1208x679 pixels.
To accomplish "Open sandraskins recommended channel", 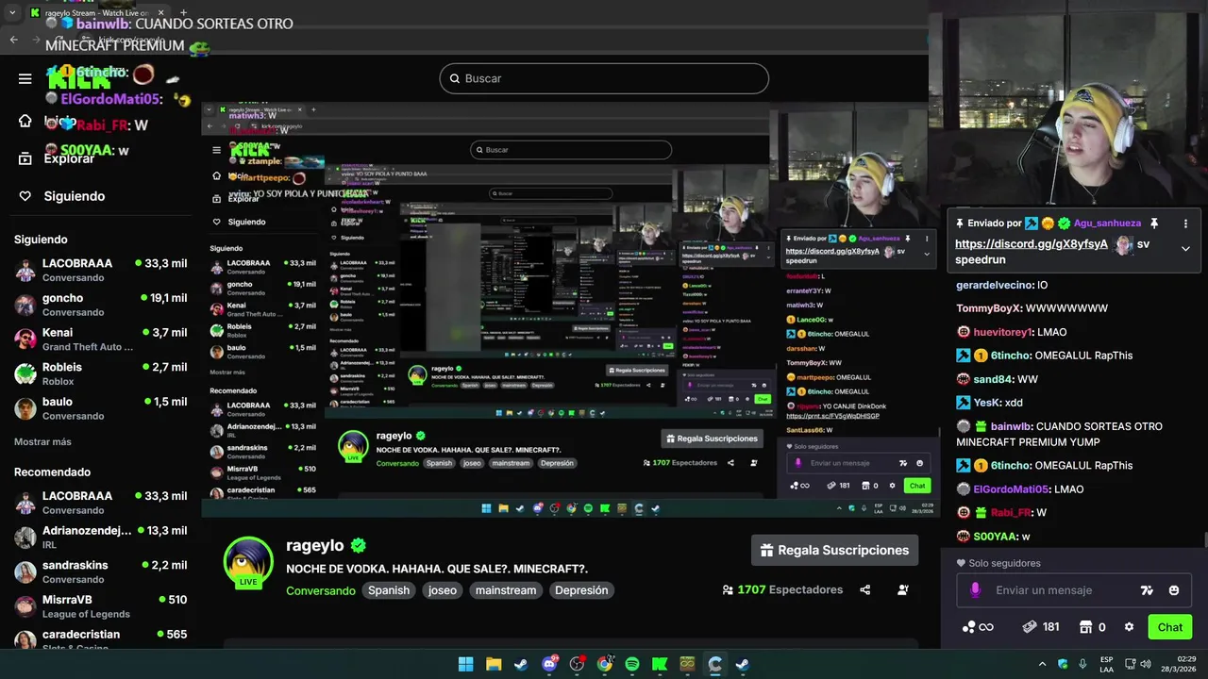I will click(101, 571).
